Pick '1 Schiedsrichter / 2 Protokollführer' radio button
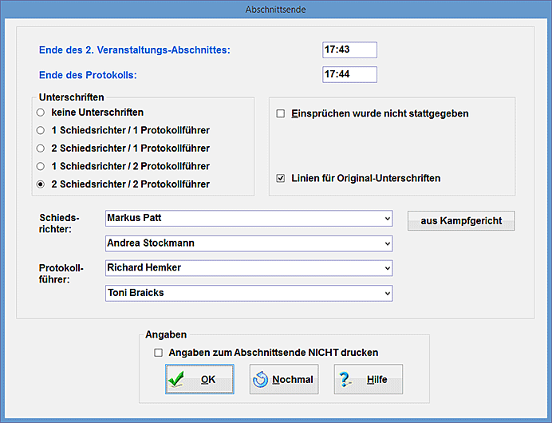This screenshot has width=552, height=423. (41, 166)
